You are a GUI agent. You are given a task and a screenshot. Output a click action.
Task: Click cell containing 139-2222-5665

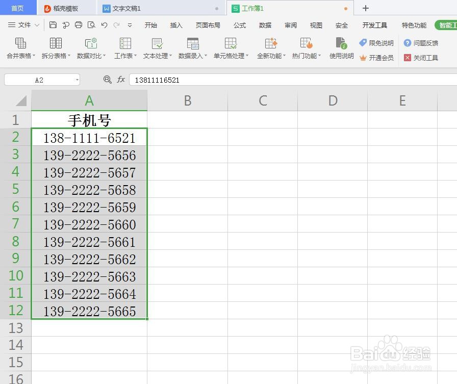[x=89, y=311]
